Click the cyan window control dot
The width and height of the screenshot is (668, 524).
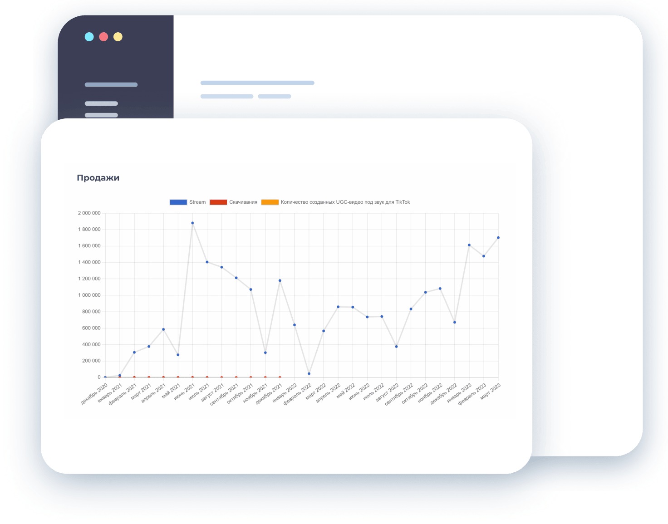pos(89,37)
